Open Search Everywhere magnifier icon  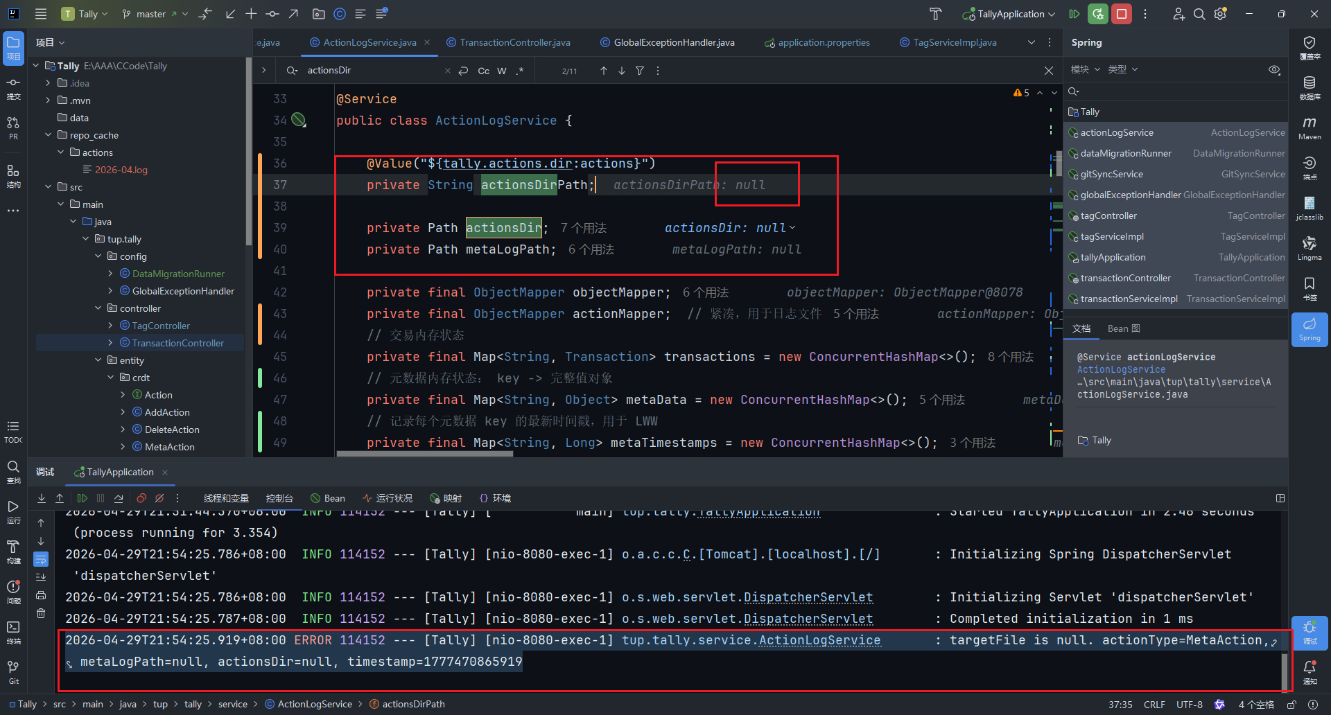[x=1199, y=14]
